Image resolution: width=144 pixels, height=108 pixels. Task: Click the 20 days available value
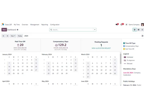tap(22, 45)
